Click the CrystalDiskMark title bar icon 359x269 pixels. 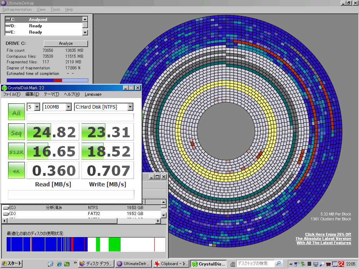[x=5, y=88]
